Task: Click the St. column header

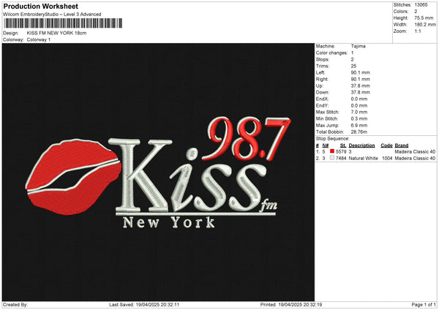Action: point(343,145)
